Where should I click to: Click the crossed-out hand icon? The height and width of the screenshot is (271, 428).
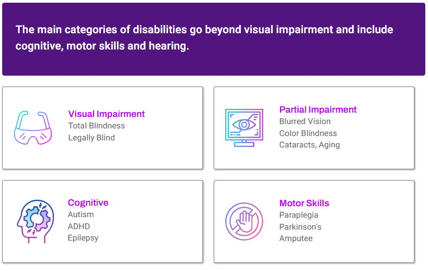coord(244,221)
